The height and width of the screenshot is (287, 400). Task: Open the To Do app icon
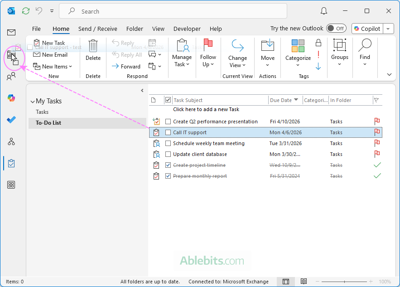click(x=11, y=120)
